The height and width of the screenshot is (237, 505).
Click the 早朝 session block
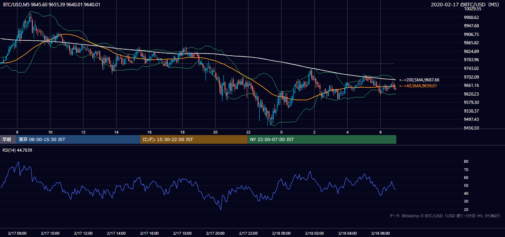coord(8,139)
